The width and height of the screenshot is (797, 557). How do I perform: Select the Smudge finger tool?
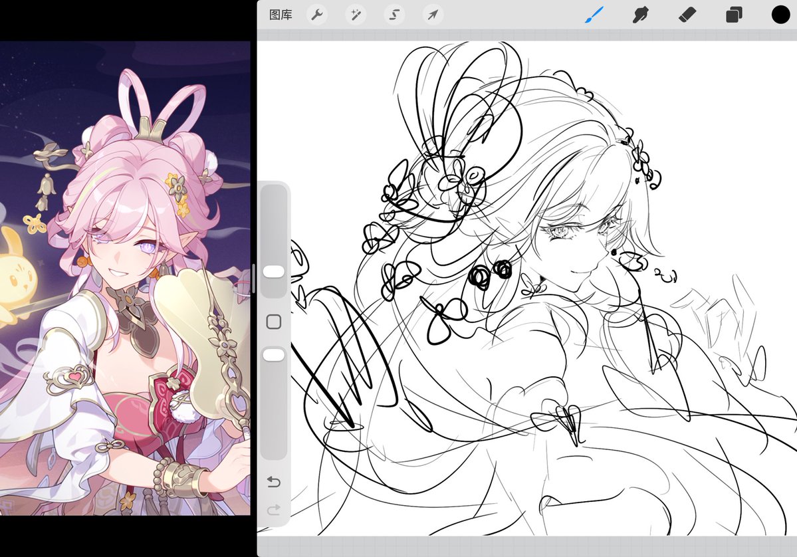pos(640,15)
